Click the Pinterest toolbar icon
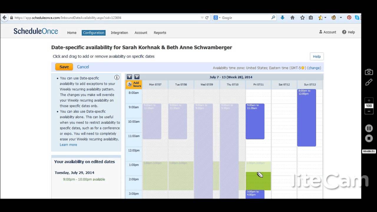 (349, 18)
